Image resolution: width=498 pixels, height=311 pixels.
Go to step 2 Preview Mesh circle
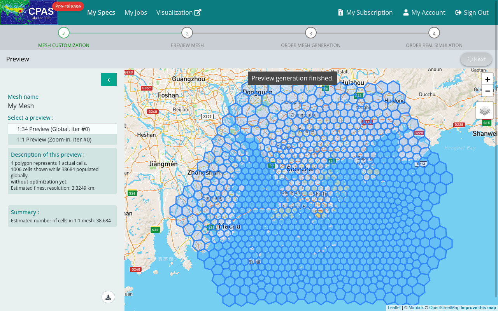(x=187, y=33)
